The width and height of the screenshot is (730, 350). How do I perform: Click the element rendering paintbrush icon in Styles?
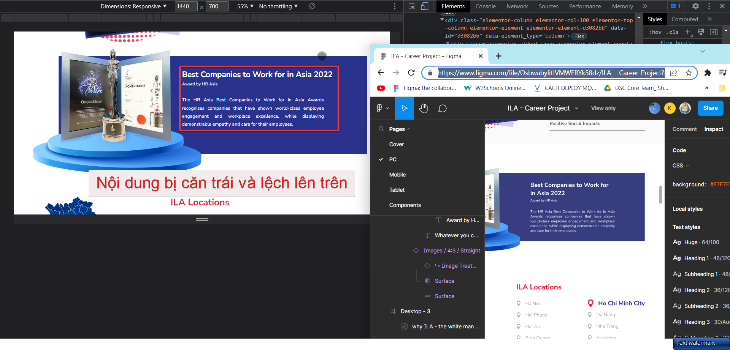point(701,32)
